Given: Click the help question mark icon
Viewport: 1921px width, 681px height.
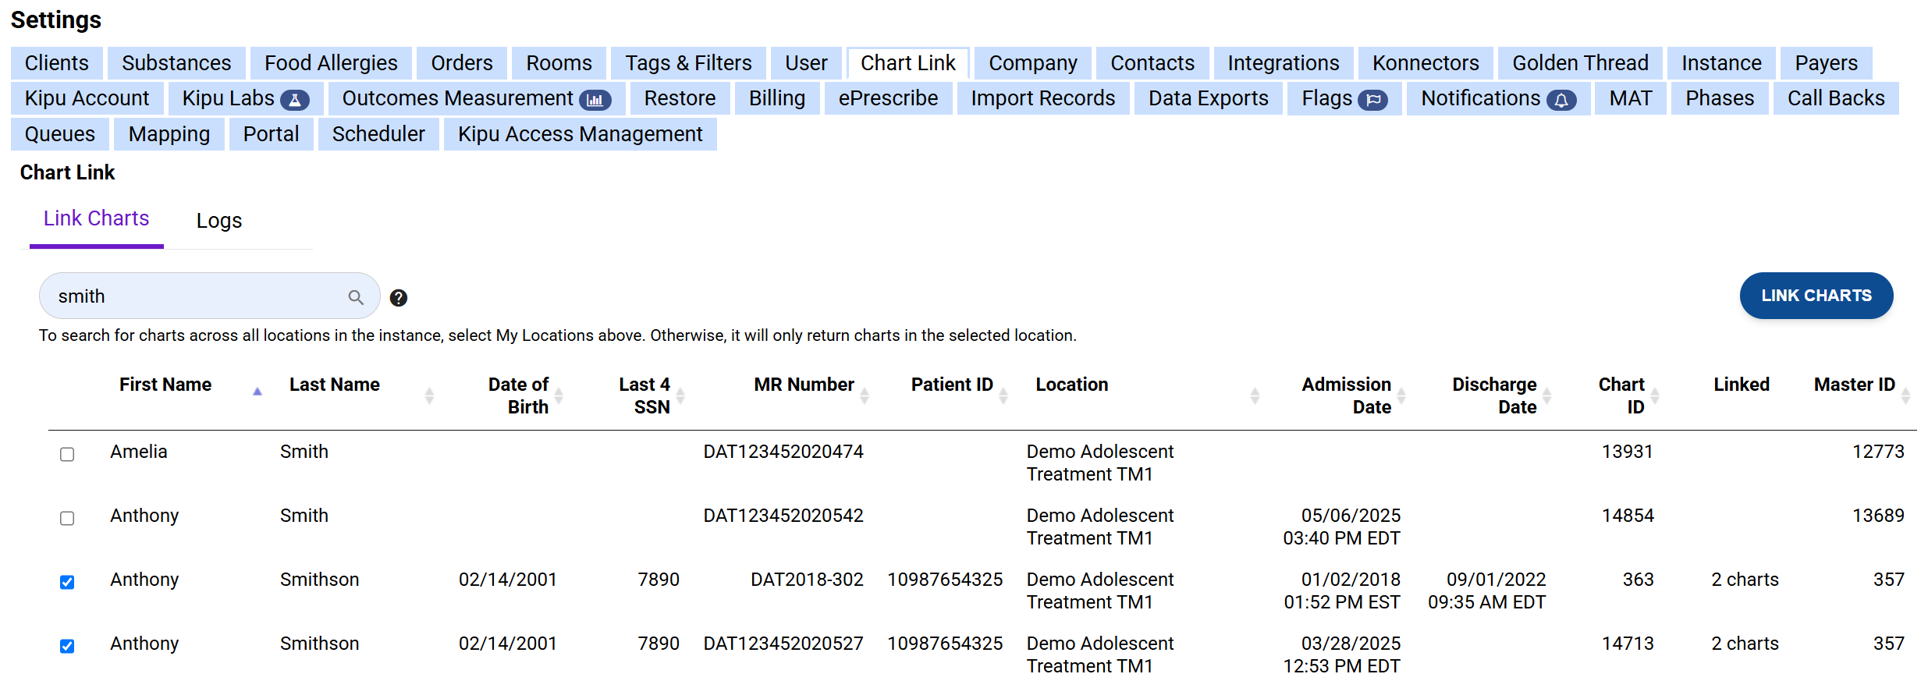Looking at the screenshot, I should pyautogui.click(x=398, y=298).
